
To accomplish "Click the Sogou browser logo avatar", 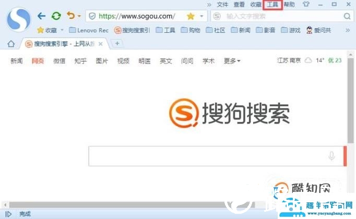I will [19, 19].
